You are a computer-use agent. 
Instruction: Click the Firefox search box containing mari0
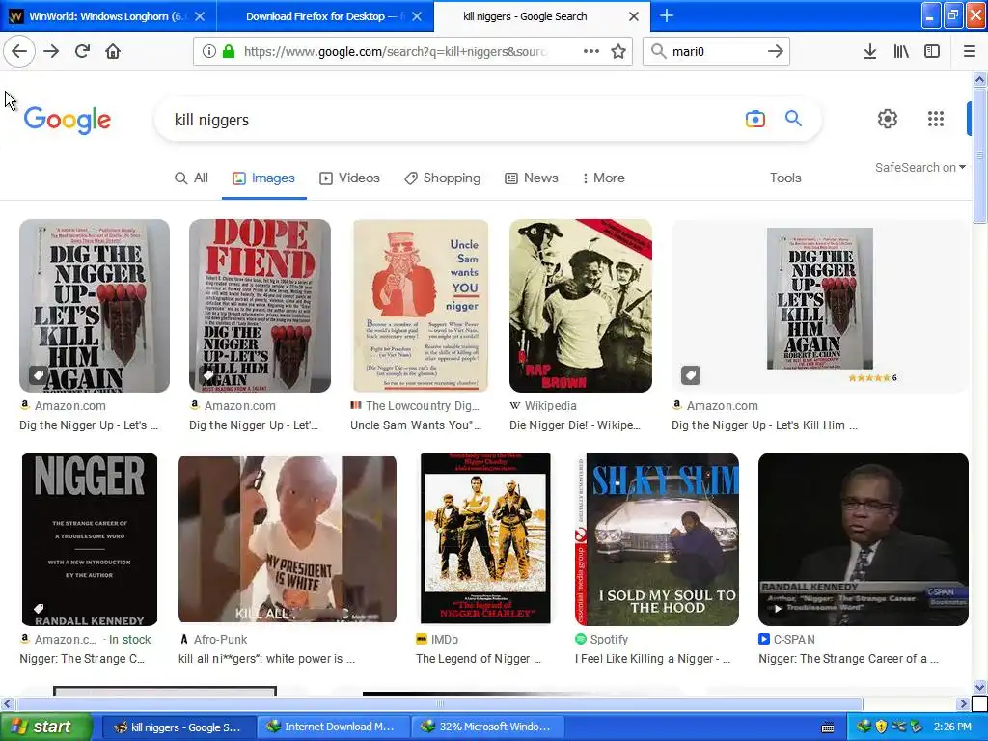click(716, 51)
